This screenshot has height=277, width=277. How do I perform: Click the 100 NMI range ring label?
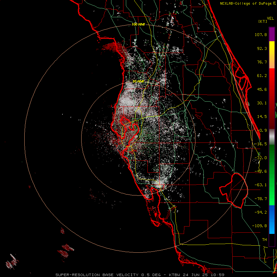pos(138,24)
